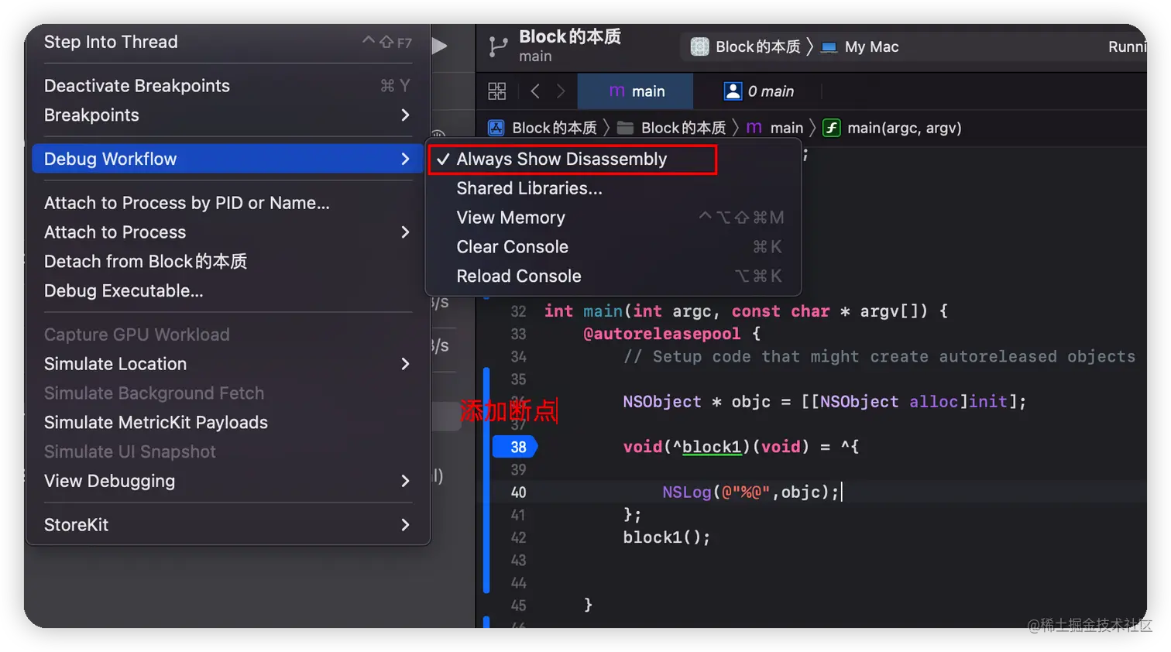
Task: Click the Run play button
Action: tap(440, 46)
